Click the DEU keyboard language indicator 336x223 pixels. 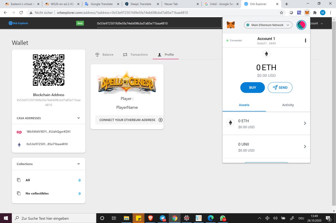[301, 218]
